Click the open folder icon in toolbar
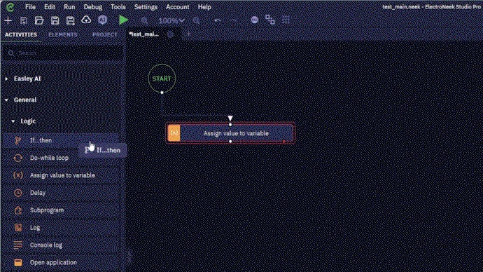 coord(39,20)
